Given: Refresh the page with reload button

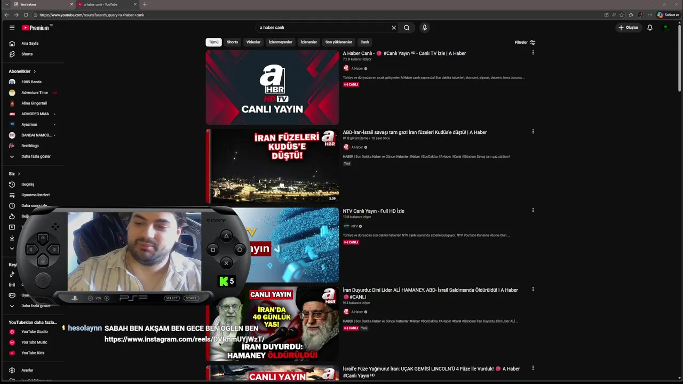Looking at the screenshot, I should tap(26, 15).
